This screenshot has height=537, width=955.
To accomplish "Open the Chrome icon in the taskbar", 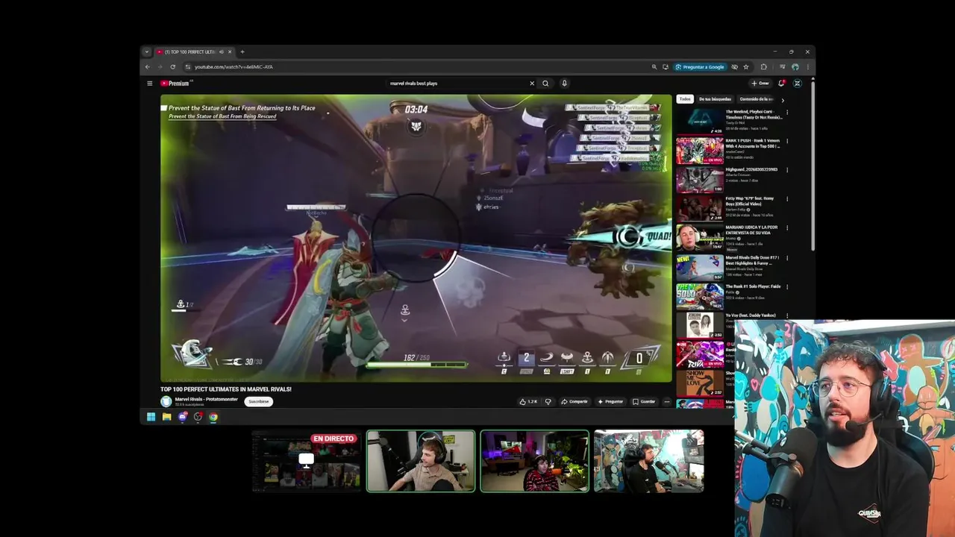I will [213, 417].
